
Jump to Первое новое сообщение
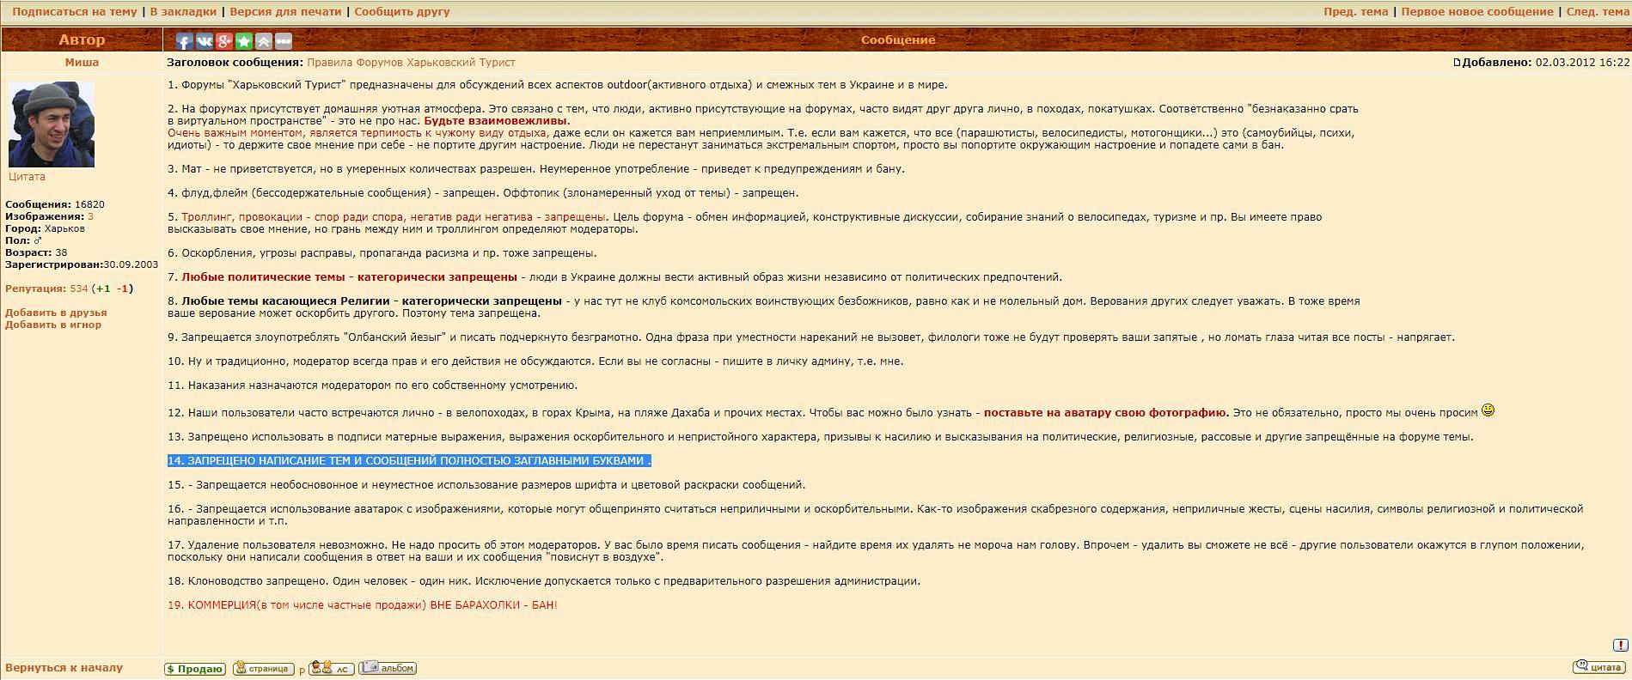[1477, 12]
